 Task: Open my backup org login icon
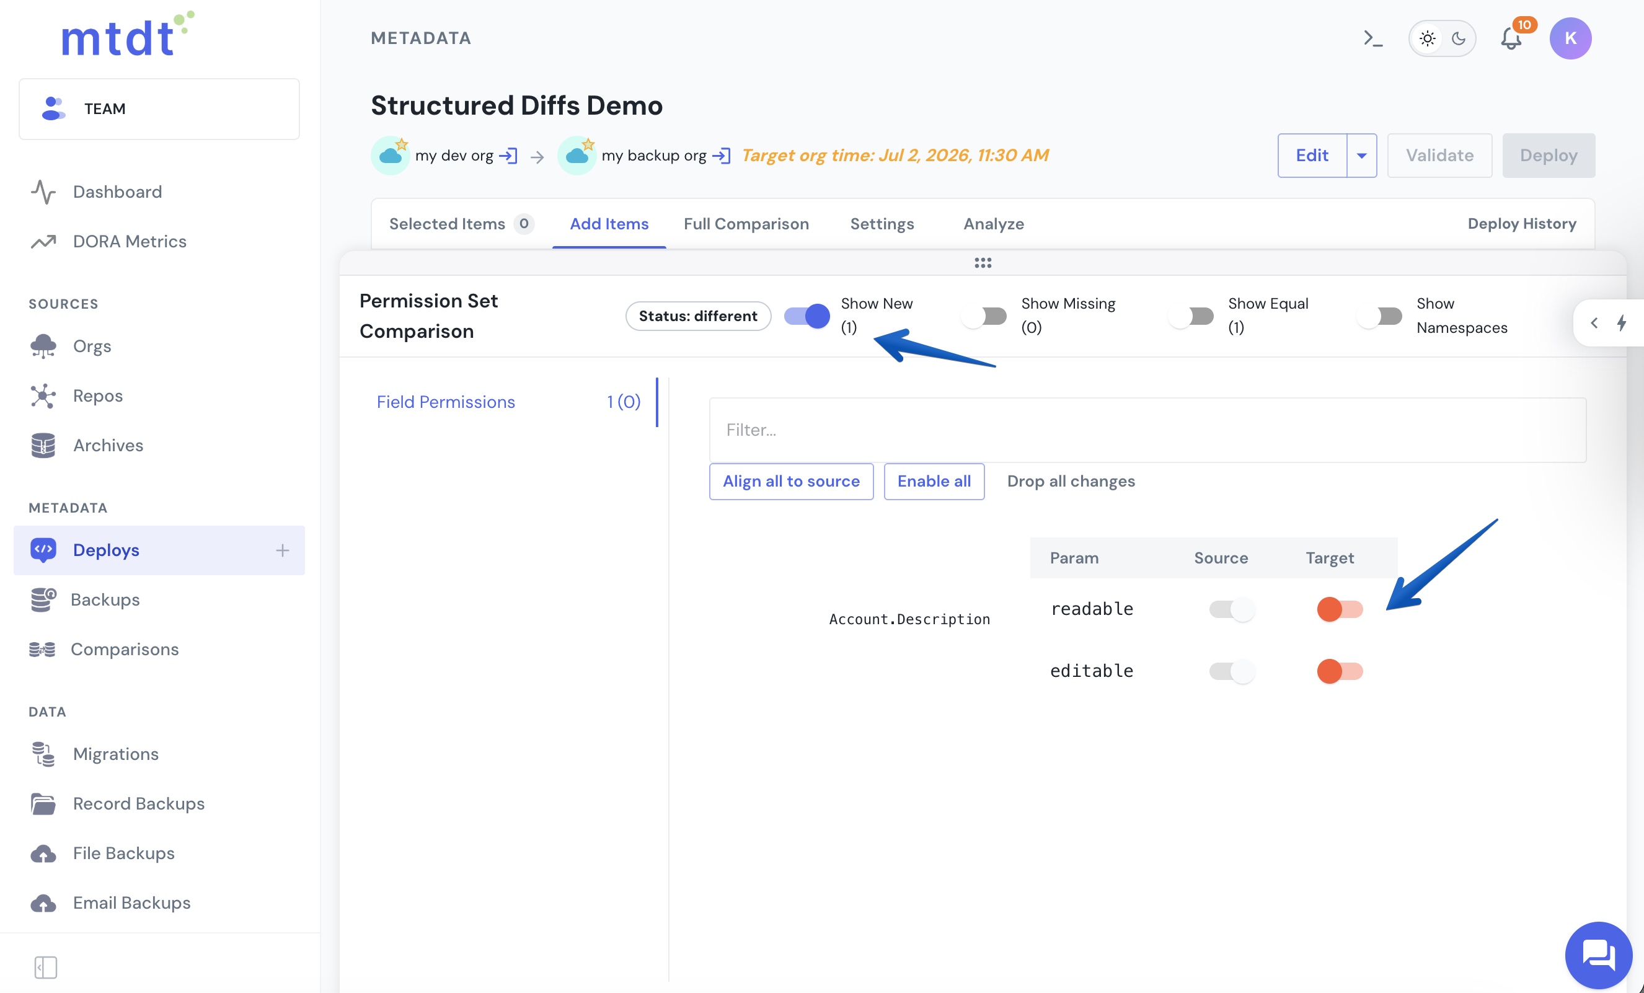(x=721, y=156)
